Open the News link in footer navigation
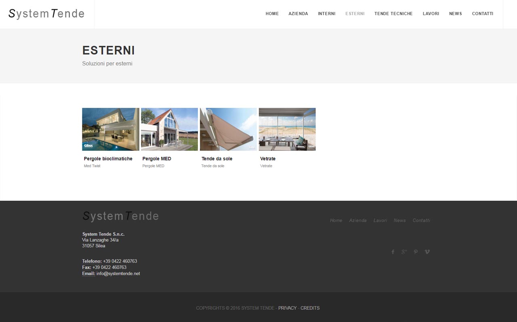Screen dimensions: 517x322 pyautogui.click(x=399, y=220)
